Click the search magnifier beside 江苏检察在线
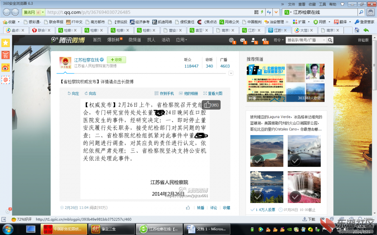This screenshot has width=377, height=235. pos(361,12)
